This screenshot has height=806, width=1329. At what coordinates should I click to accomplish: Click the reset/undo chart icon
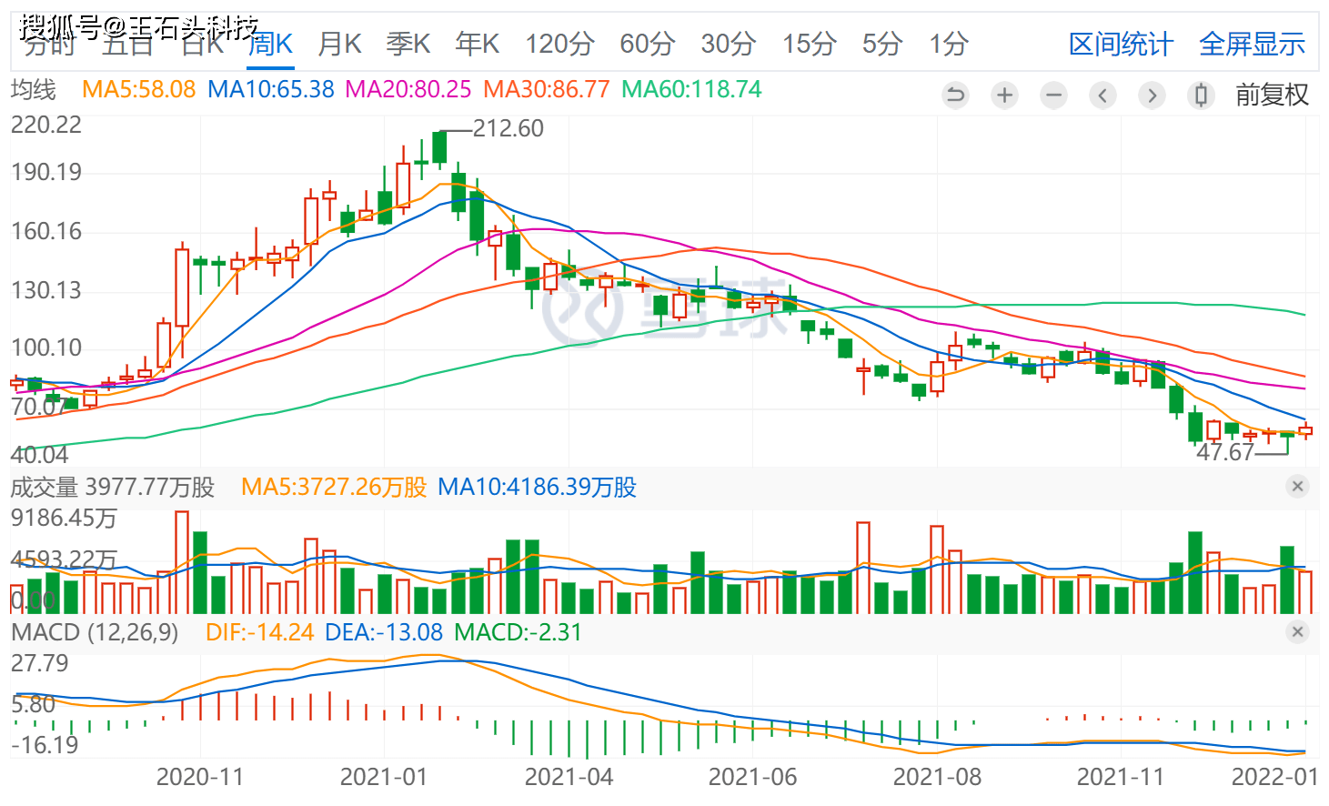[955, 95]
